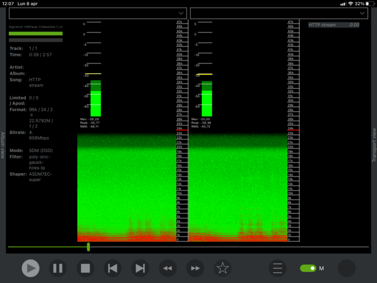Viewport: 377px width, 283px height.
Task: Skip to the previous track
Action: [113, 268]
